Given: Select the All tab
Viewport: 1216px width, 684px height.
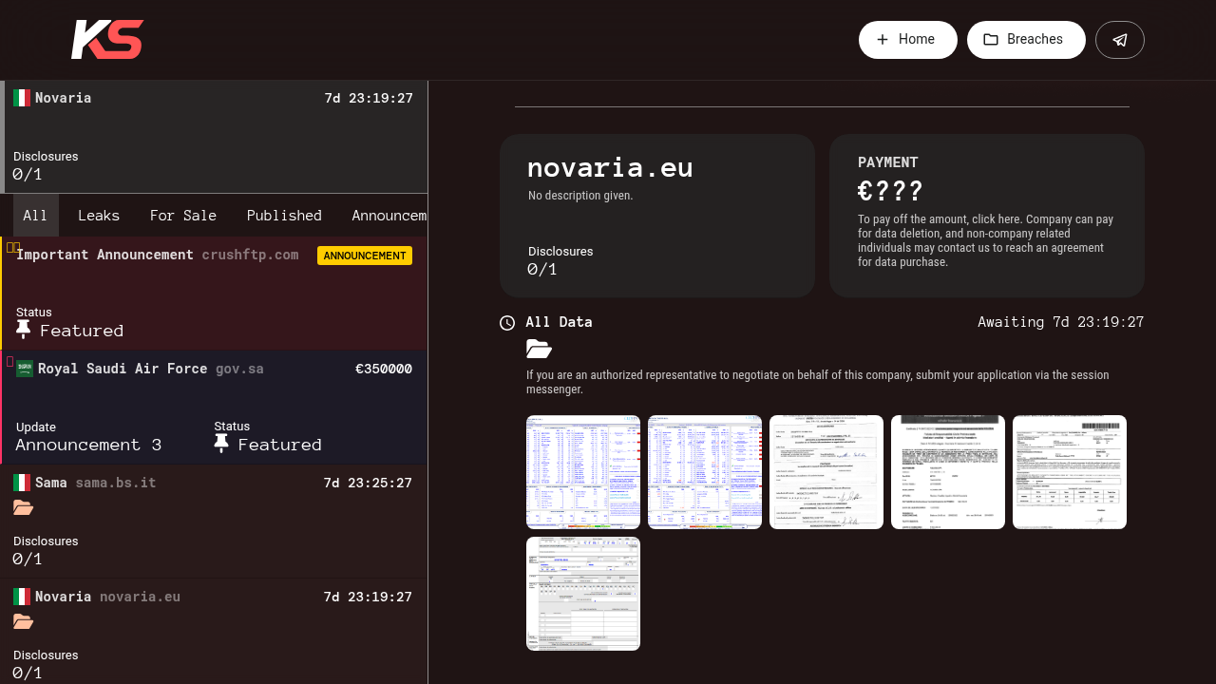Looking at the screenshot, I should click(35, 216).
